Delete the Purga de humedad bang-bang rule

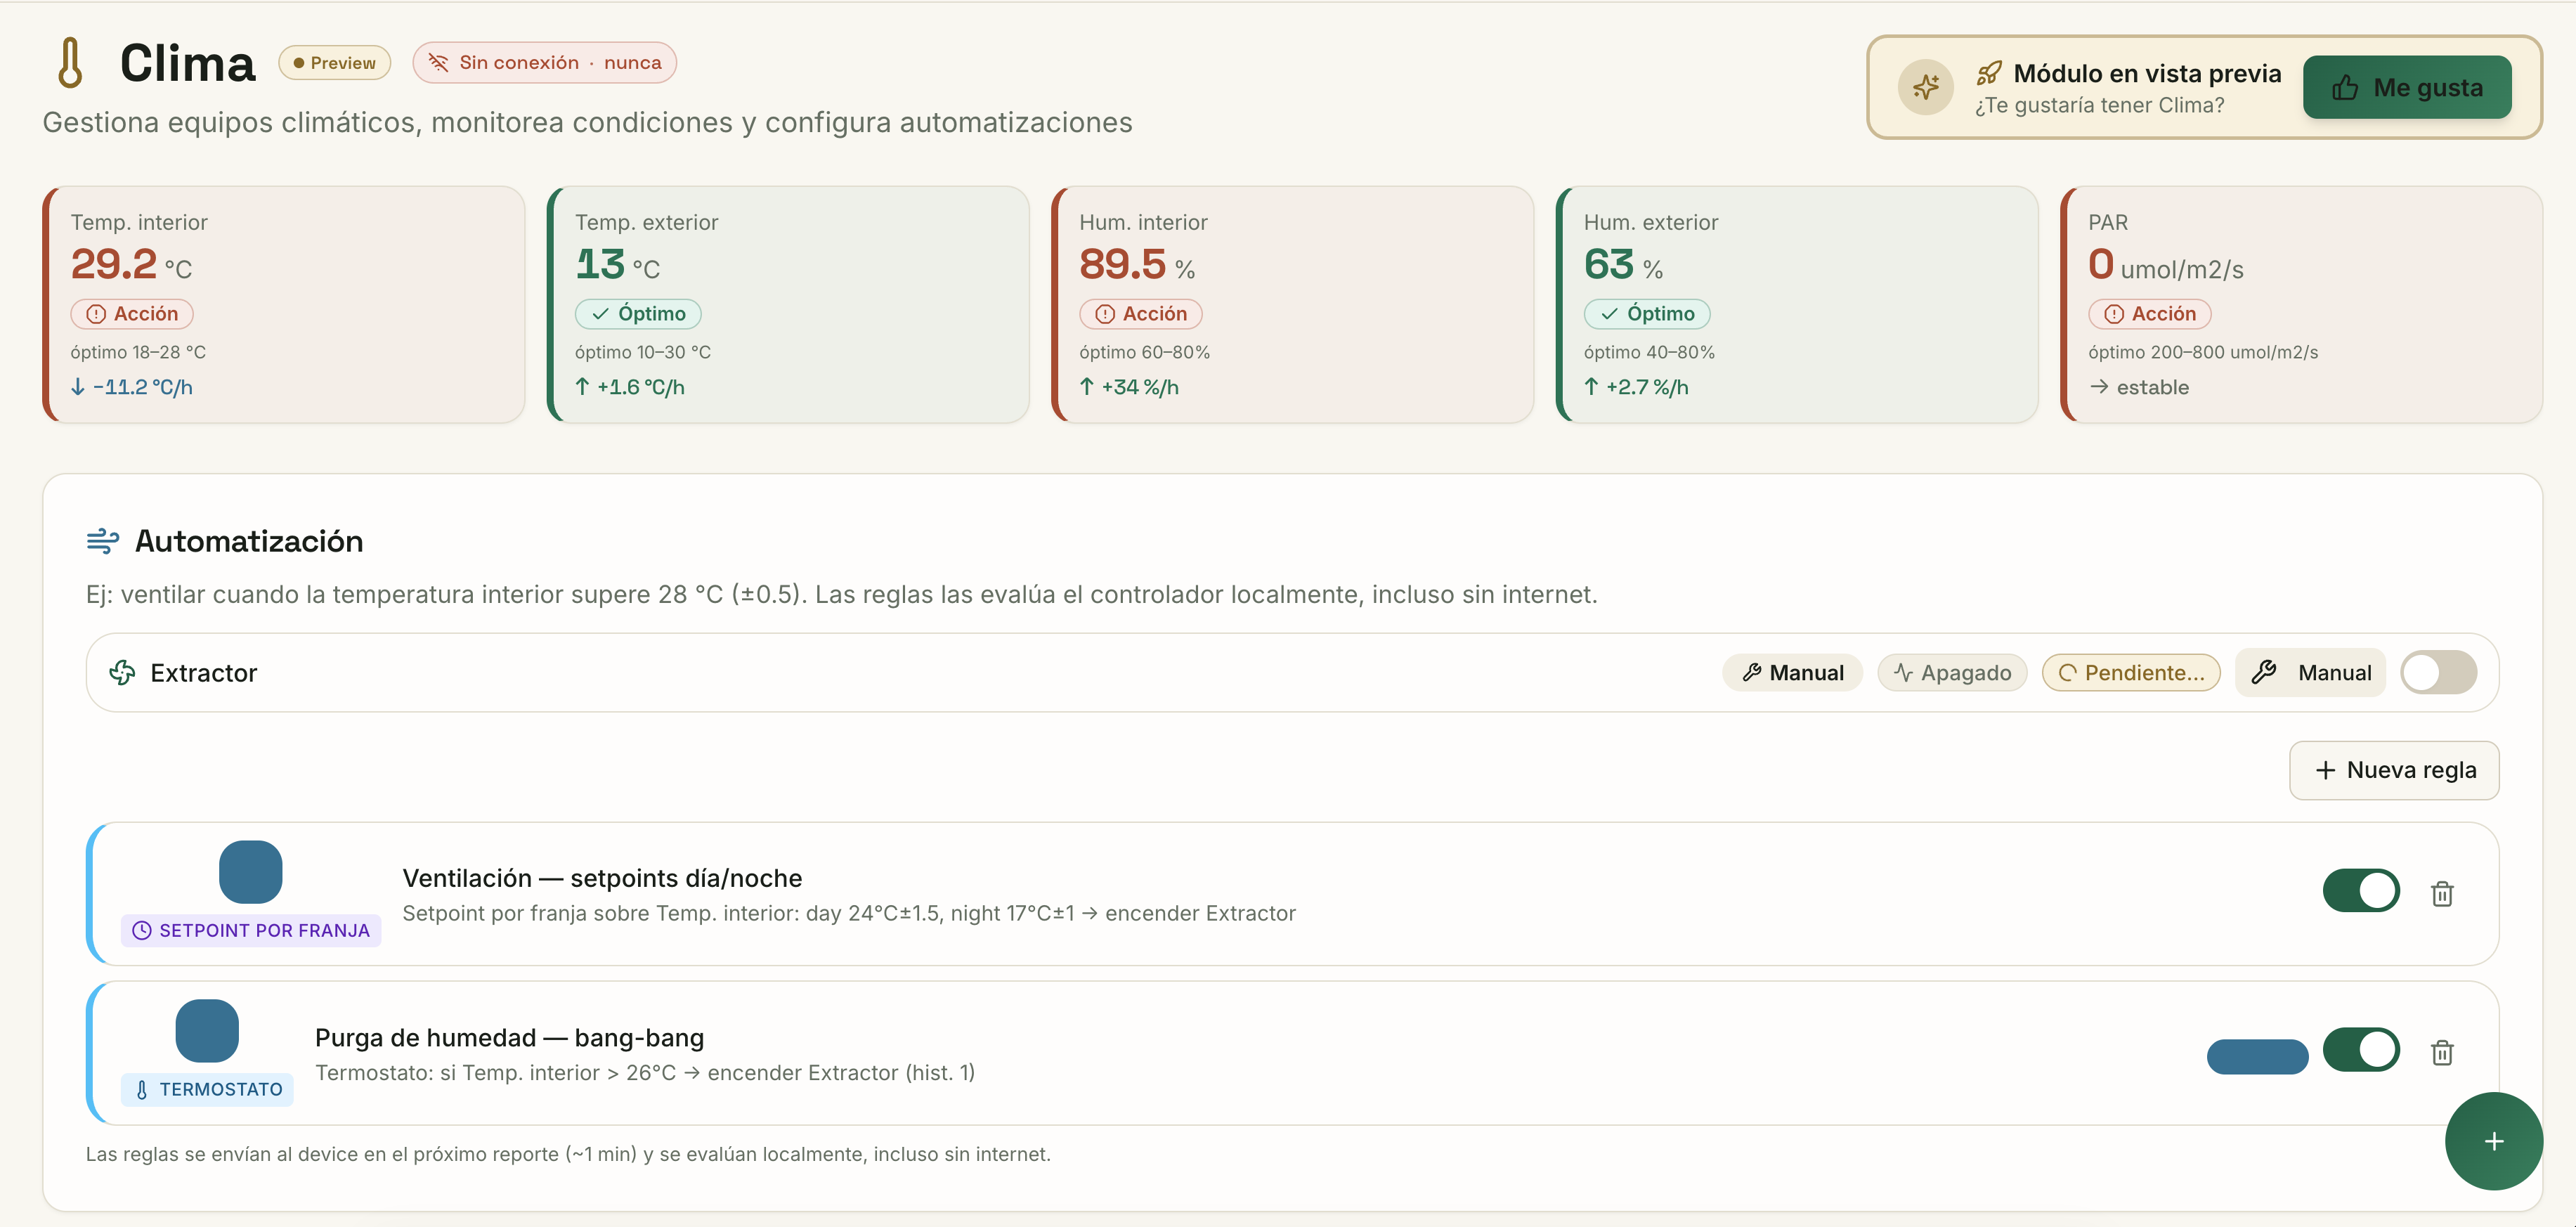(x=2442, y=1052)
